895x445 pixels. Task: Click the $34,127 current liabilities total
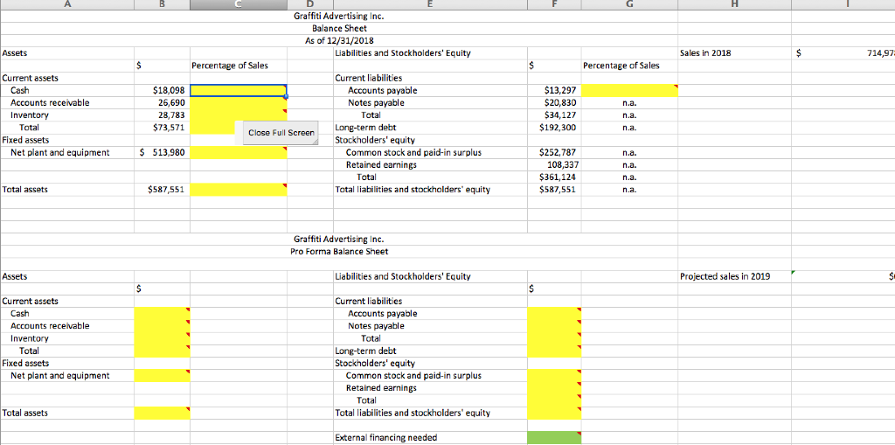pos(555,115)
